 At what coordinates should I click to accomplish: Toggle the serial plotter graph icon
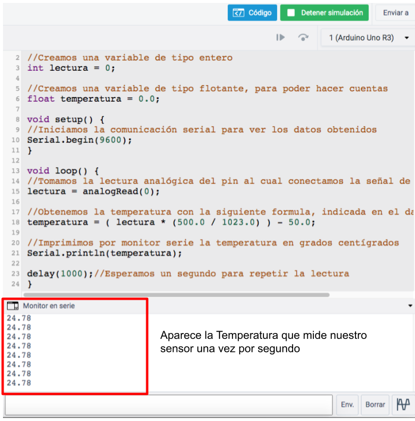[403, 404]
